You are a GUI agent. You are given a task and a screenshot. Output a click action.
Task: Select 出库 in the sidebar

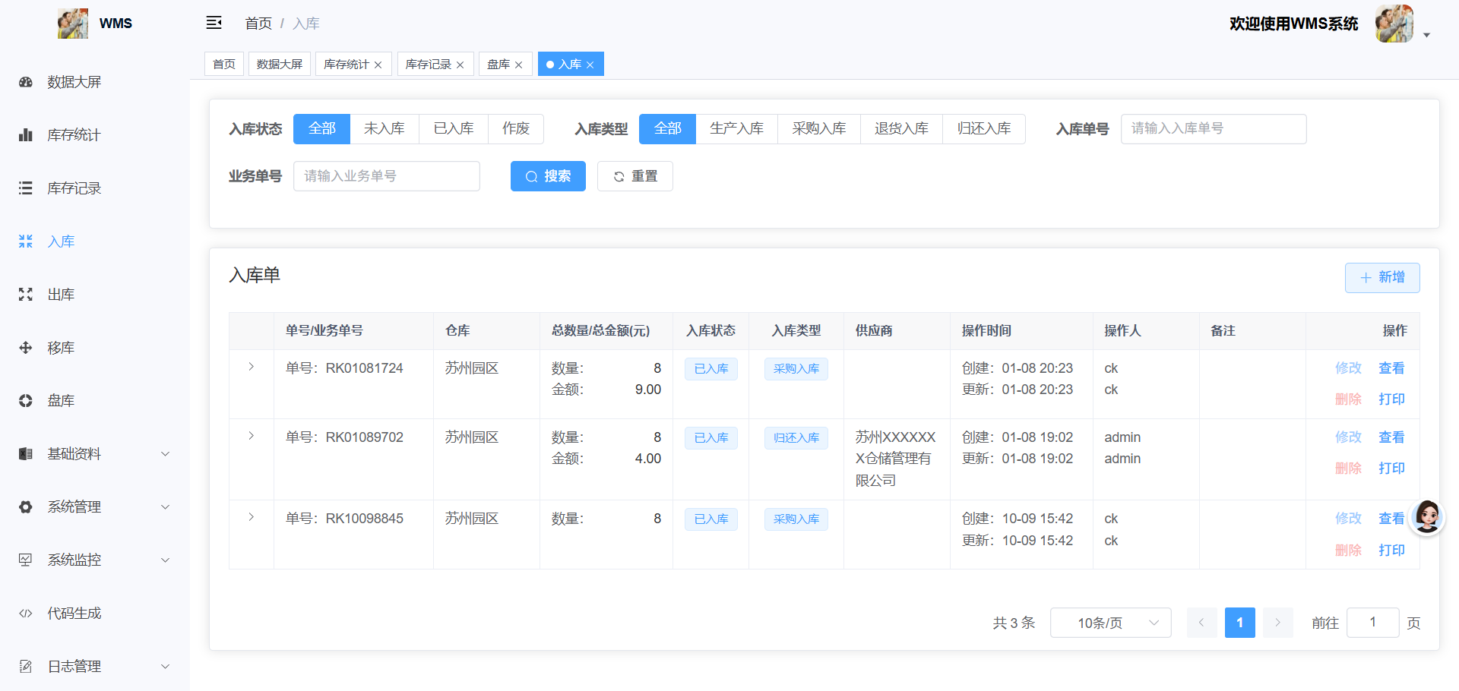click(x=61, y=294)
